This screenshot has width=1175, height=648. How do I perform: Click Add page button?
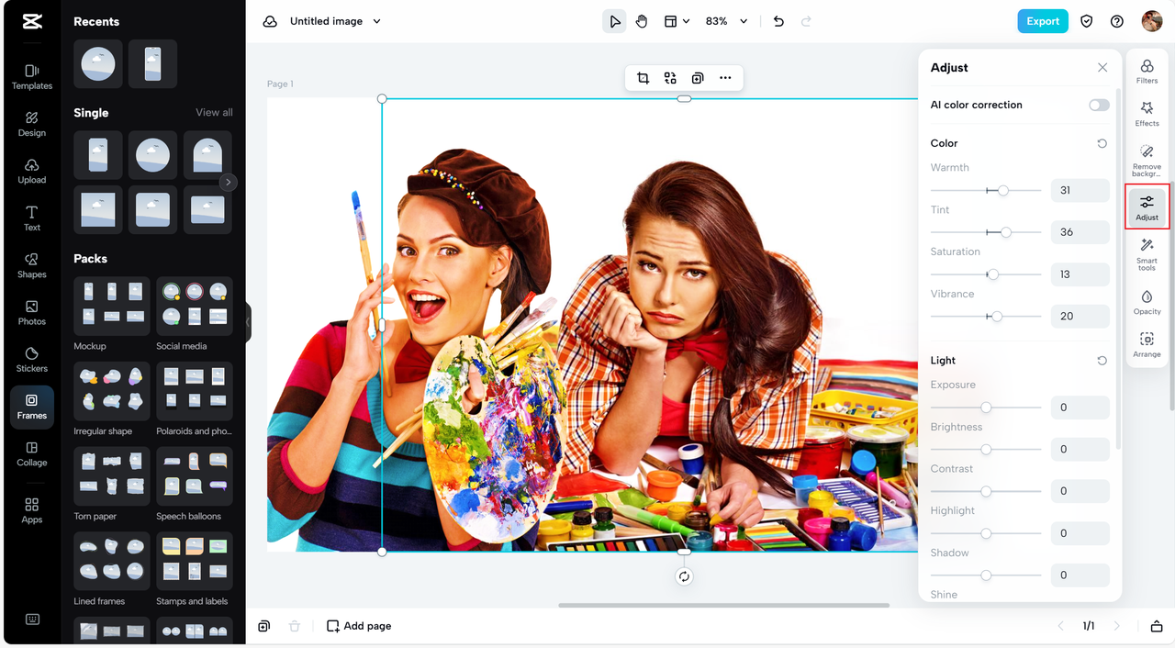point(359,626)
